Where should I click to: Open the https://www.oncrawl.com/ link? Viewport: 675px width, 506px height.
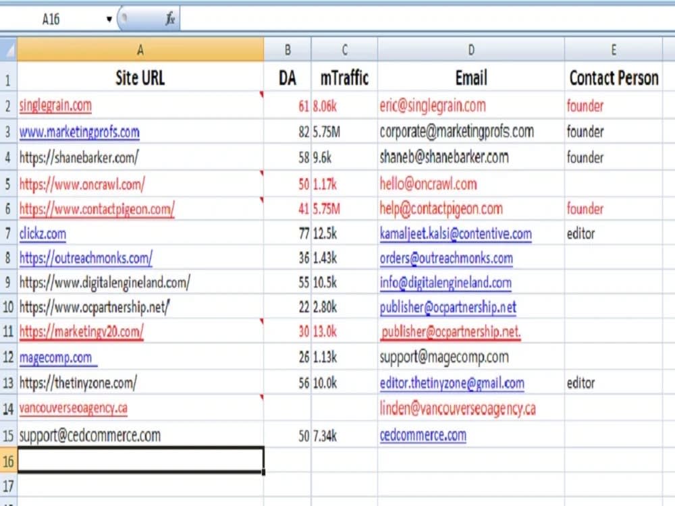click(82, 184)
